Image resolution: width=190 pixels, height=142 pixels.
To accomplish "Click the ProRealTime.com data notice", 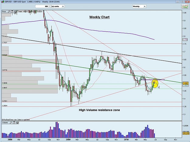I will [16, 120].
